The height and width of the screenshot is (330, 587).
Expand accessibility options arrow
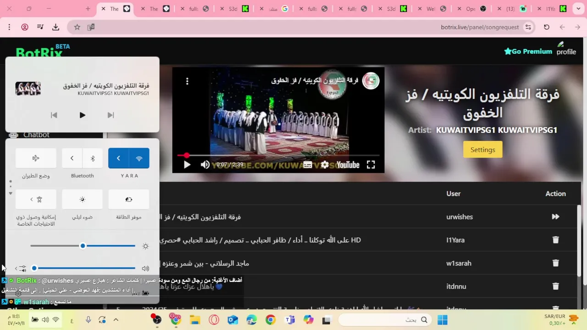(x=31, y=199)
